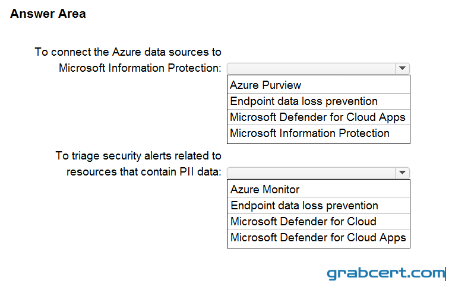Click the 'Microsoft Information Protection:' field label

(140, 68)
